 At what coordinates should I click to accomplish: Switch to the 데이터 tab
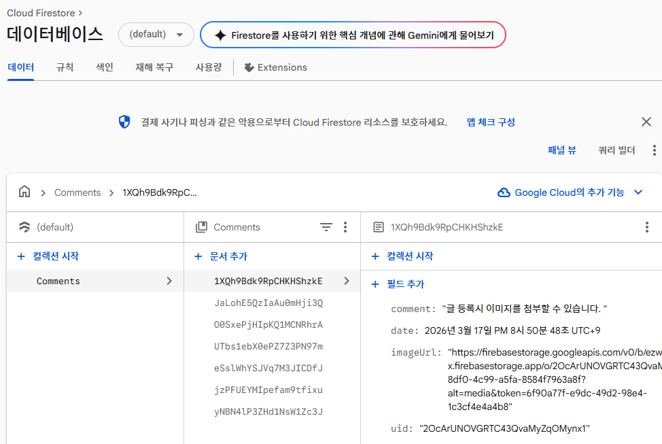[x=20, y=67]
